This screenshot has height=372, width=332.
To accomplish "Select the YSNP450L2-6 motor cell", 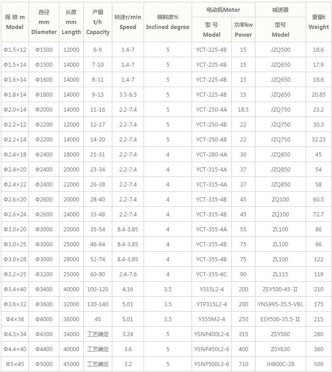I will click(212, 349).
